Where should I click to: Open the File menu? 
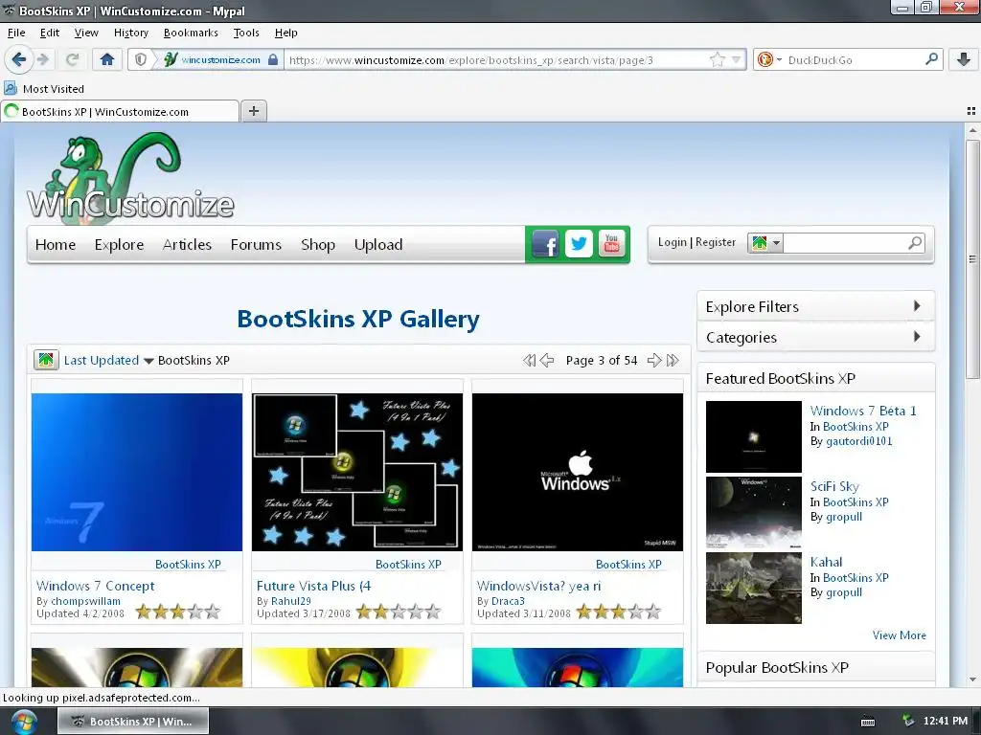click(16, 33)
